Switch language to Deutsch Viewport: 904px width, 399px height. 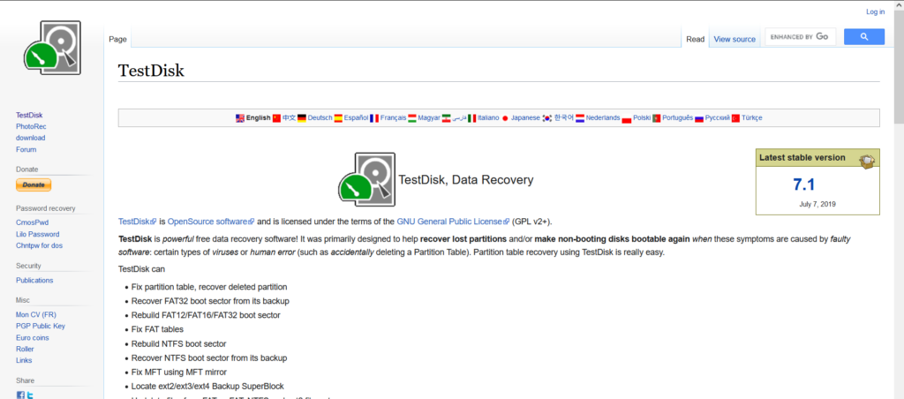pos(320,118)
